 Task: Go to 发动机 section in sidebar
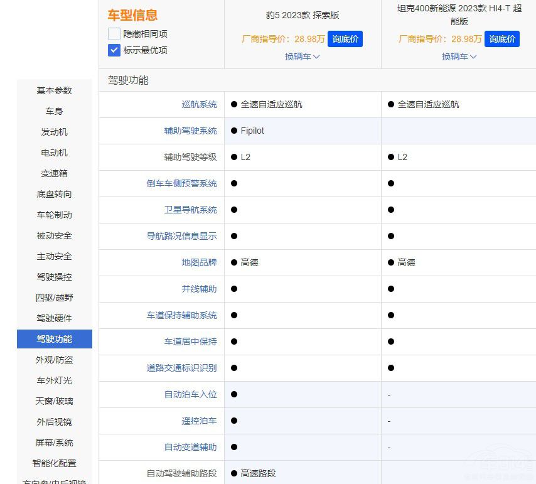tap(55, 132)
